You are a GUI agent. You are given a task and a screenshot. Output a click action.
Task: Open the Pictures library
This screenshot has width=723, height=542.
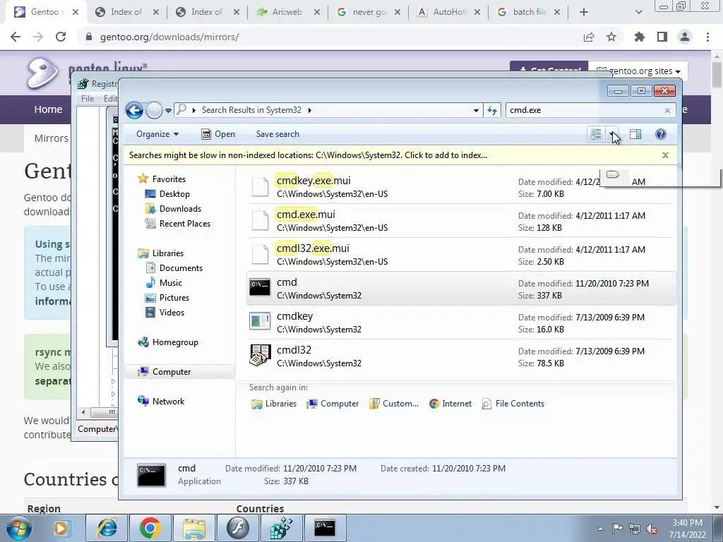coord(167,298)
